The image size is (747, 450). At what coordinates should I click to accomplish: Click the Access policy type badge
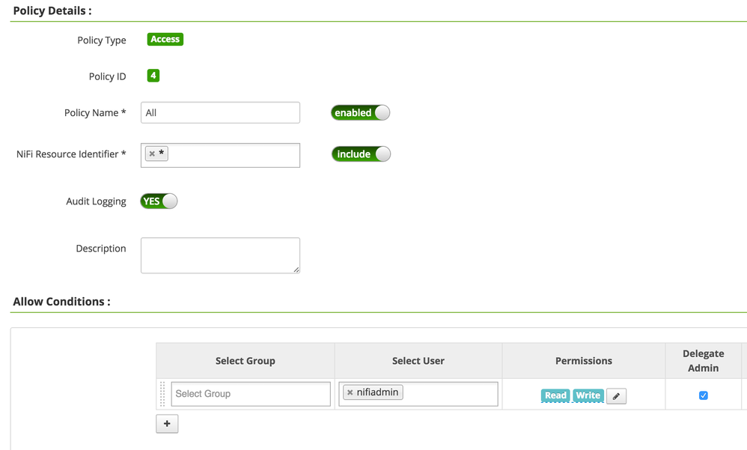(x=165, y=40)
